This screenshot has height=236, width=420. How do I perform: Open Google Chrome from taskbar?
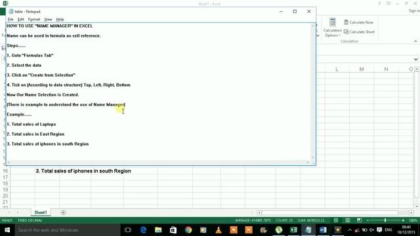[188, 230]
